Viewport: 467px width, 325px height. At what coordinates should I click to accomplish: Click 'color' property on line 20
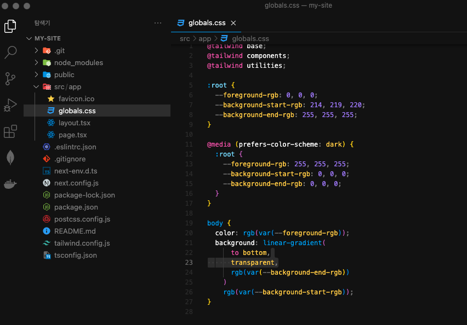click(x=225, y=233)
